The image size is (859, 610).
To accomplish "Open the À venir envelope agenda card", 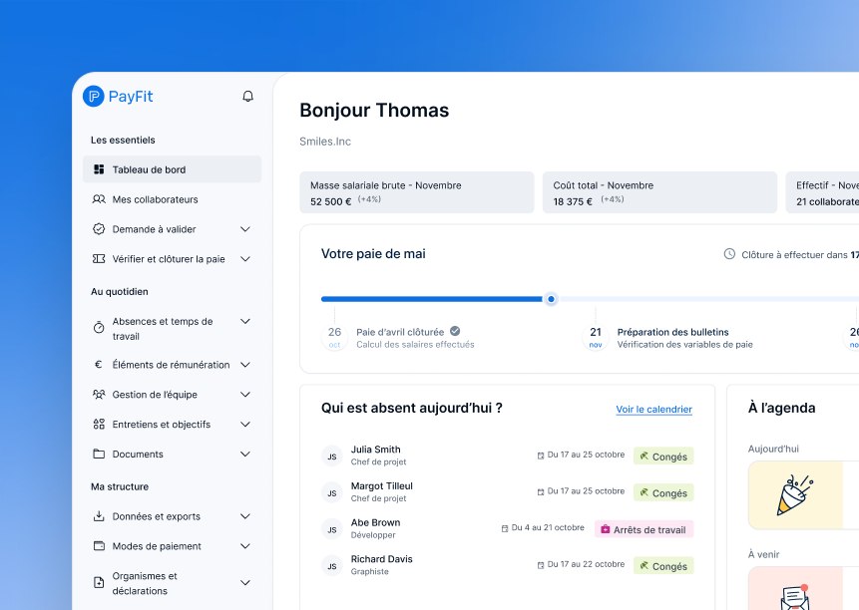I will (x=803, y=589).
